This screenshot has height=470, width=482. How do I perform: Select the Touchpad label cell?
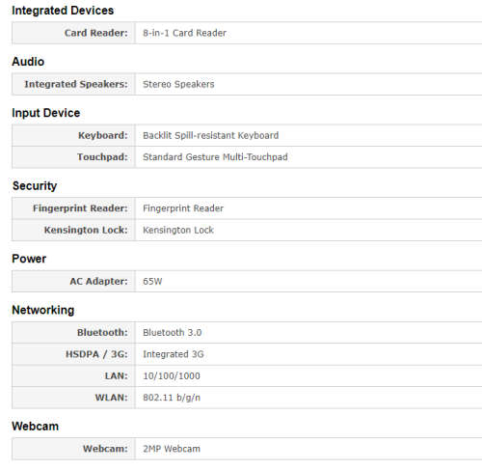click(73, 157)
